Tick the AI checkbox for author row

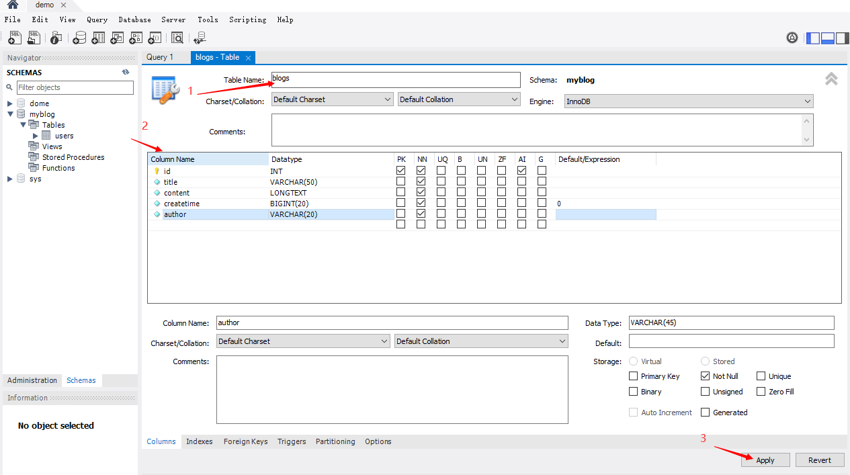point(521,214)
